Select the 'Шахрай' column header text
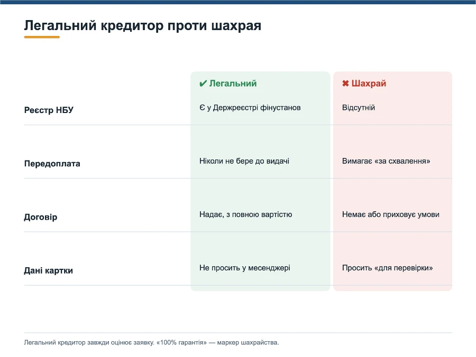476x357 pixels. [369, 83]
